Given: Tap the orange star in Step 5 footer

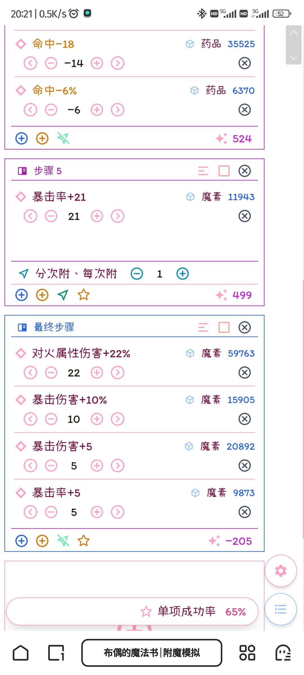Looking at the screenshot, I should (x=84, y=295).
